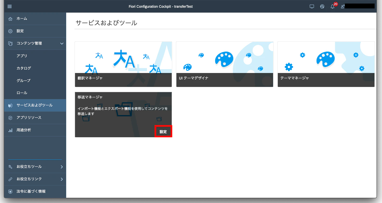Select グループ in the sidebar
Viewport: 382px width, 203px height.
point(35,81)
